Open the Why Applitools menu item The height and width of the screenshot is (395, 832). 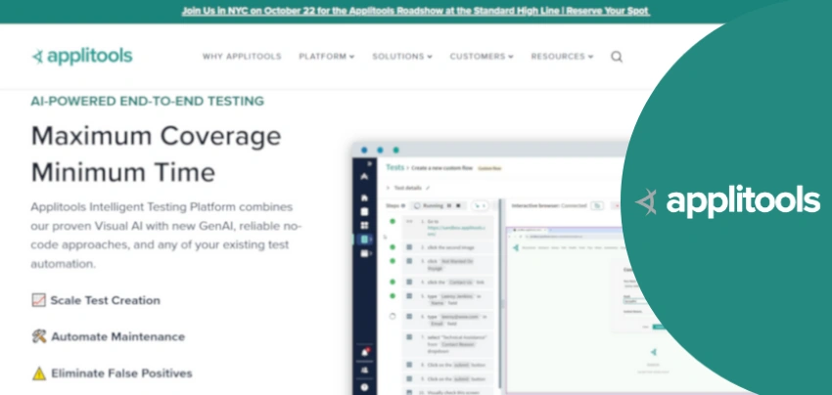click(242, 56)
